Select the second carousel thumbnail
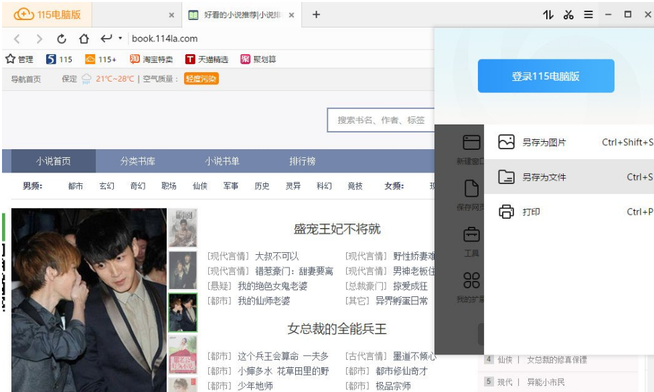Image resolution: width=654 pixels, height=392 pixels. pos(183,271)
